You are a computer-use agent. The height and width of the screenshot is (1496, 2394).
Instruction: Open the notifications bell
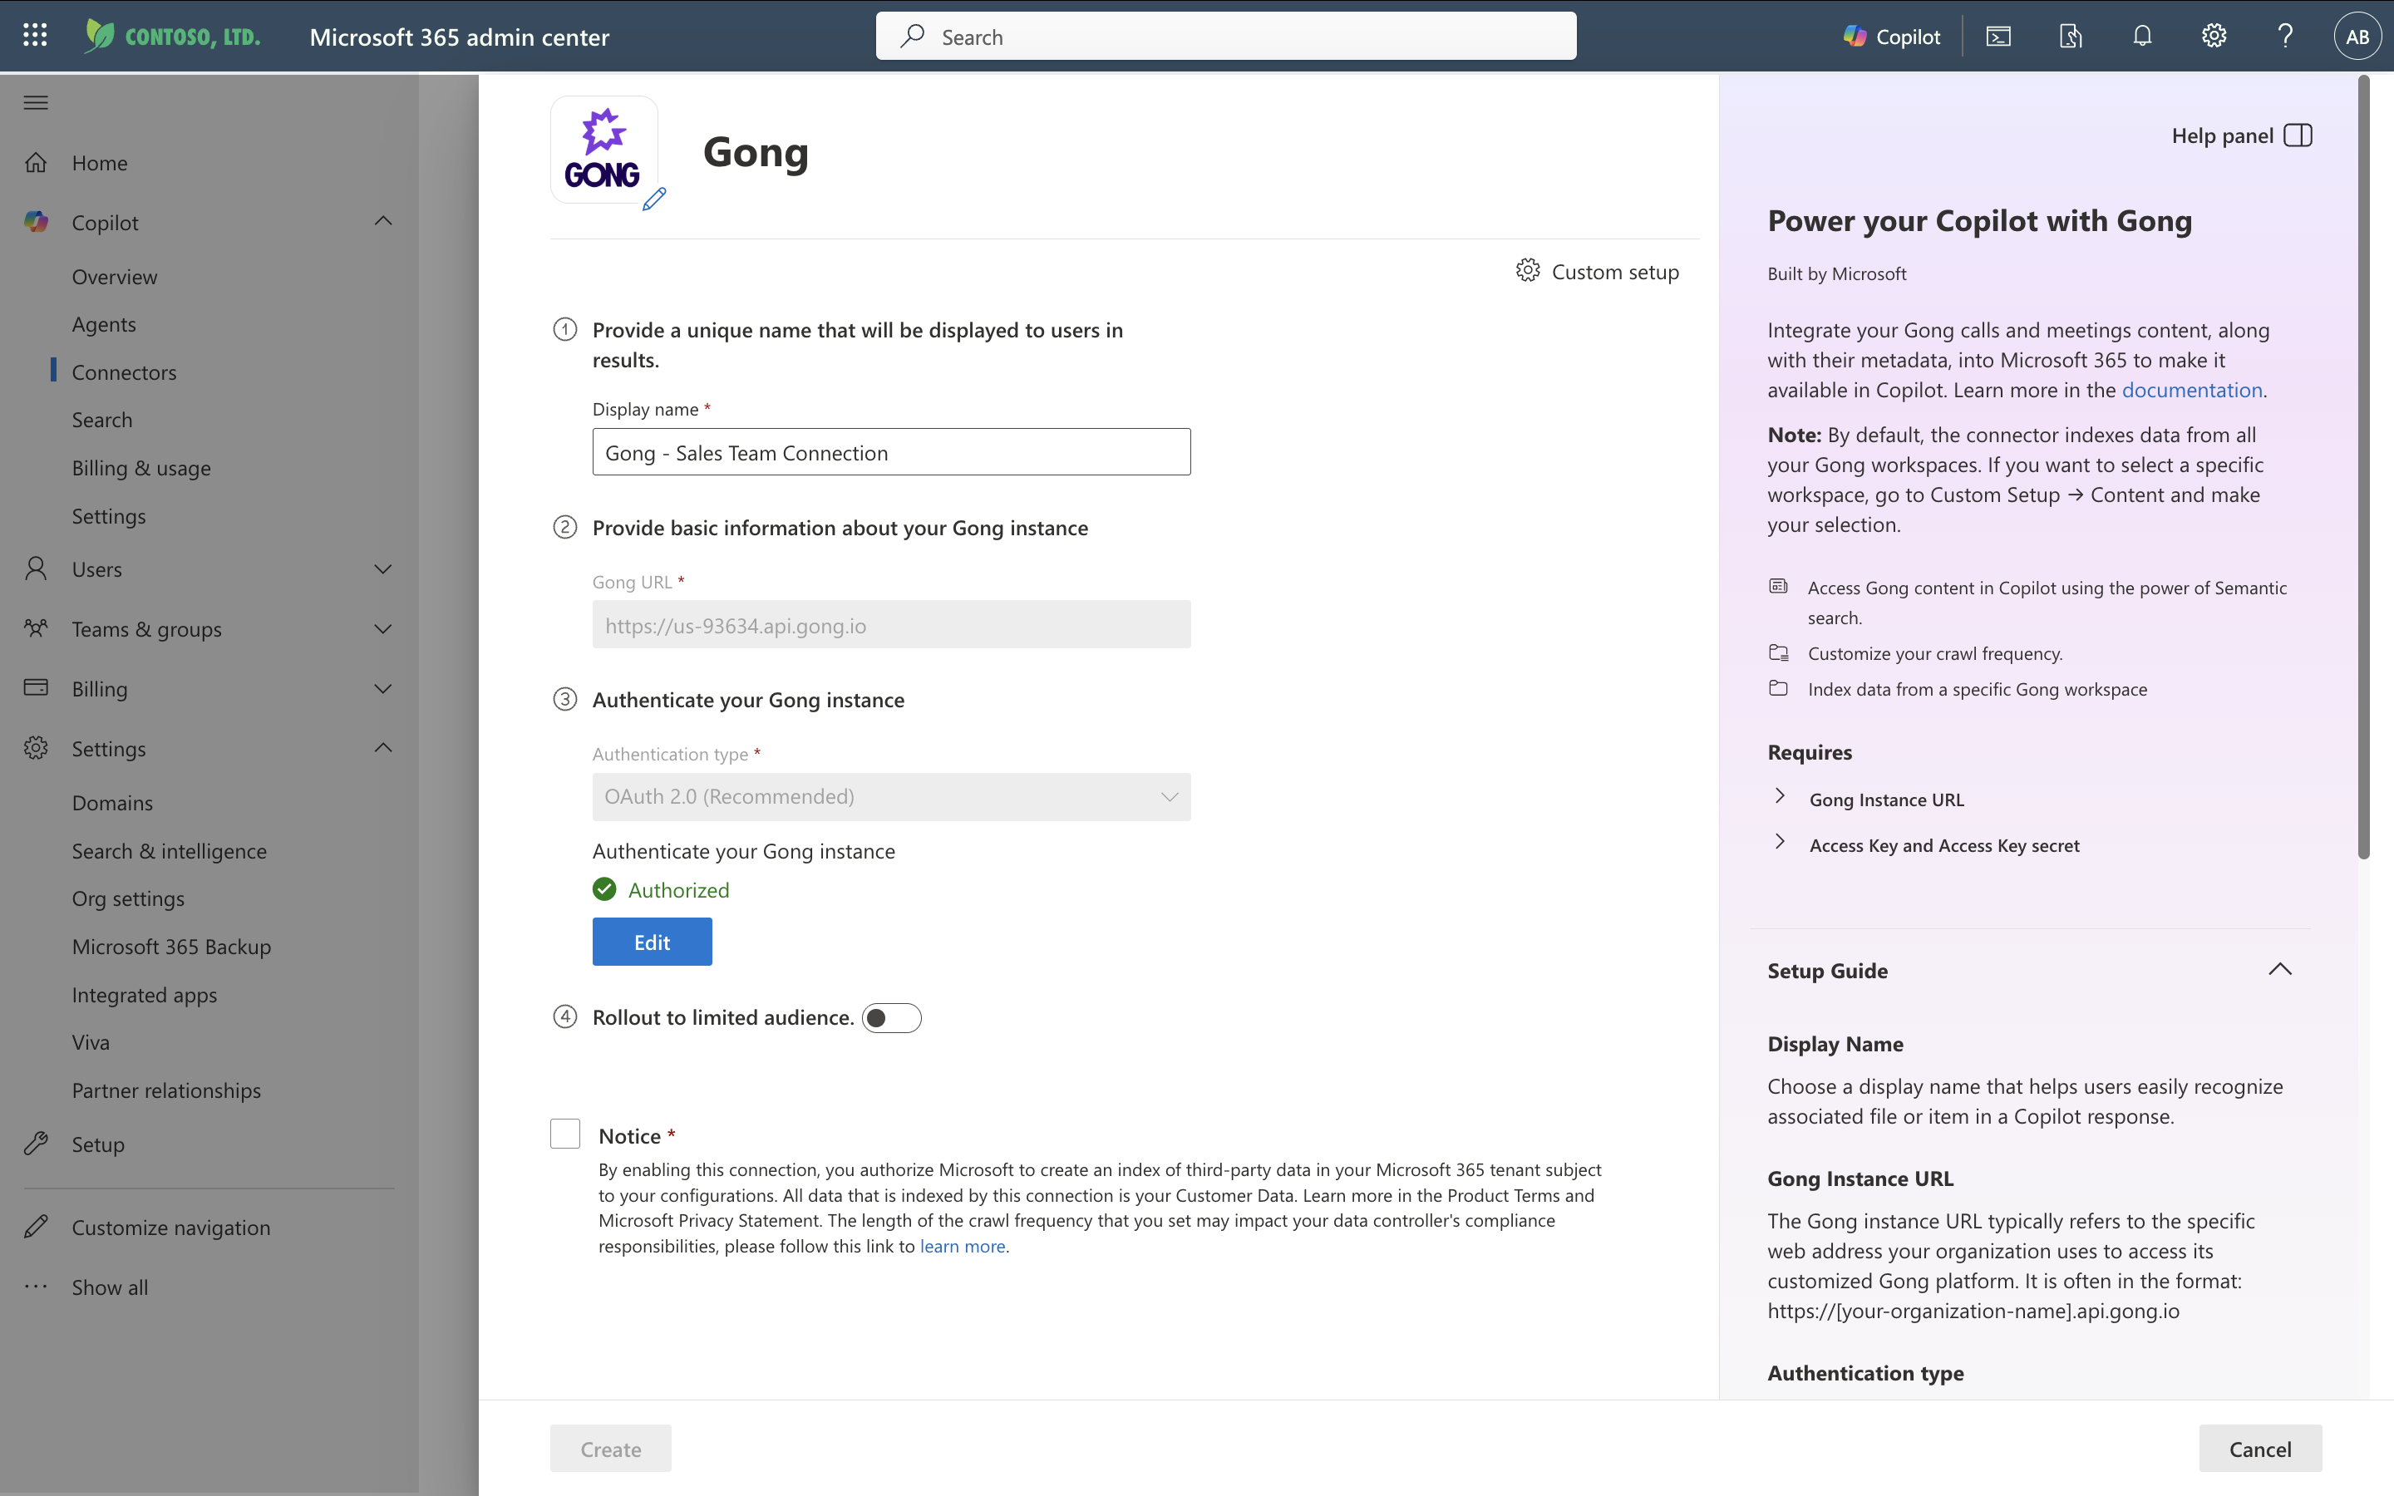click(2142, 36)
